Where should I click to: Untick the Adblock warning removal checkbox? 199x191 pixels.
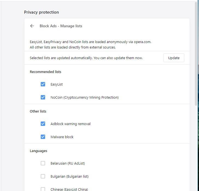click(x=43, y=124)
